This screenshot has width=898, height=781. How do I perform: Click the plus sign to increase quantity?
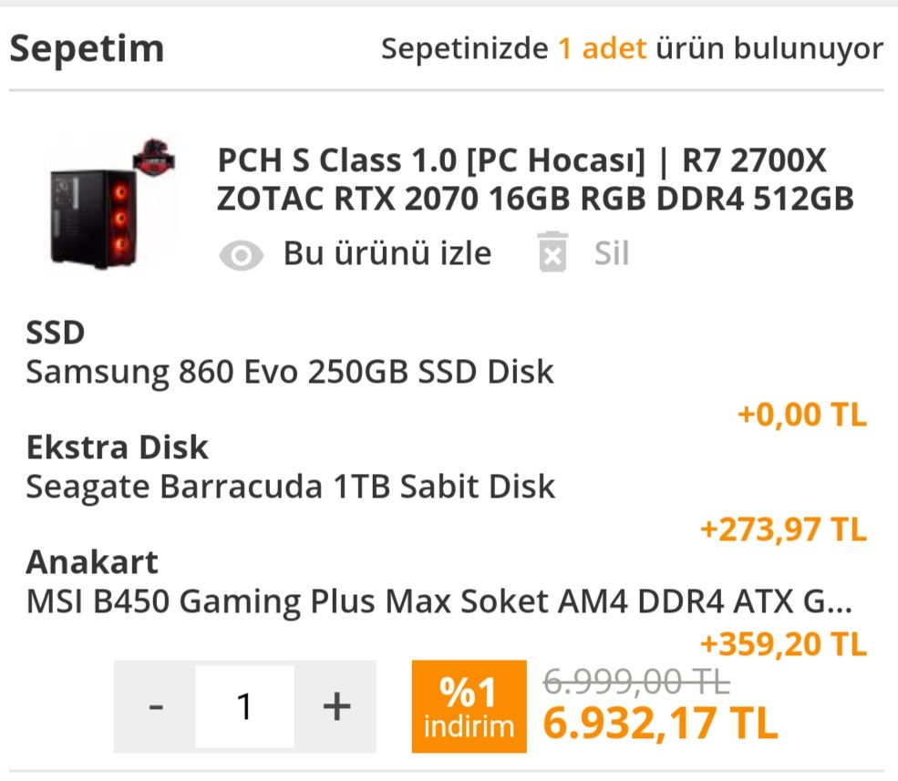coord(337,704)
